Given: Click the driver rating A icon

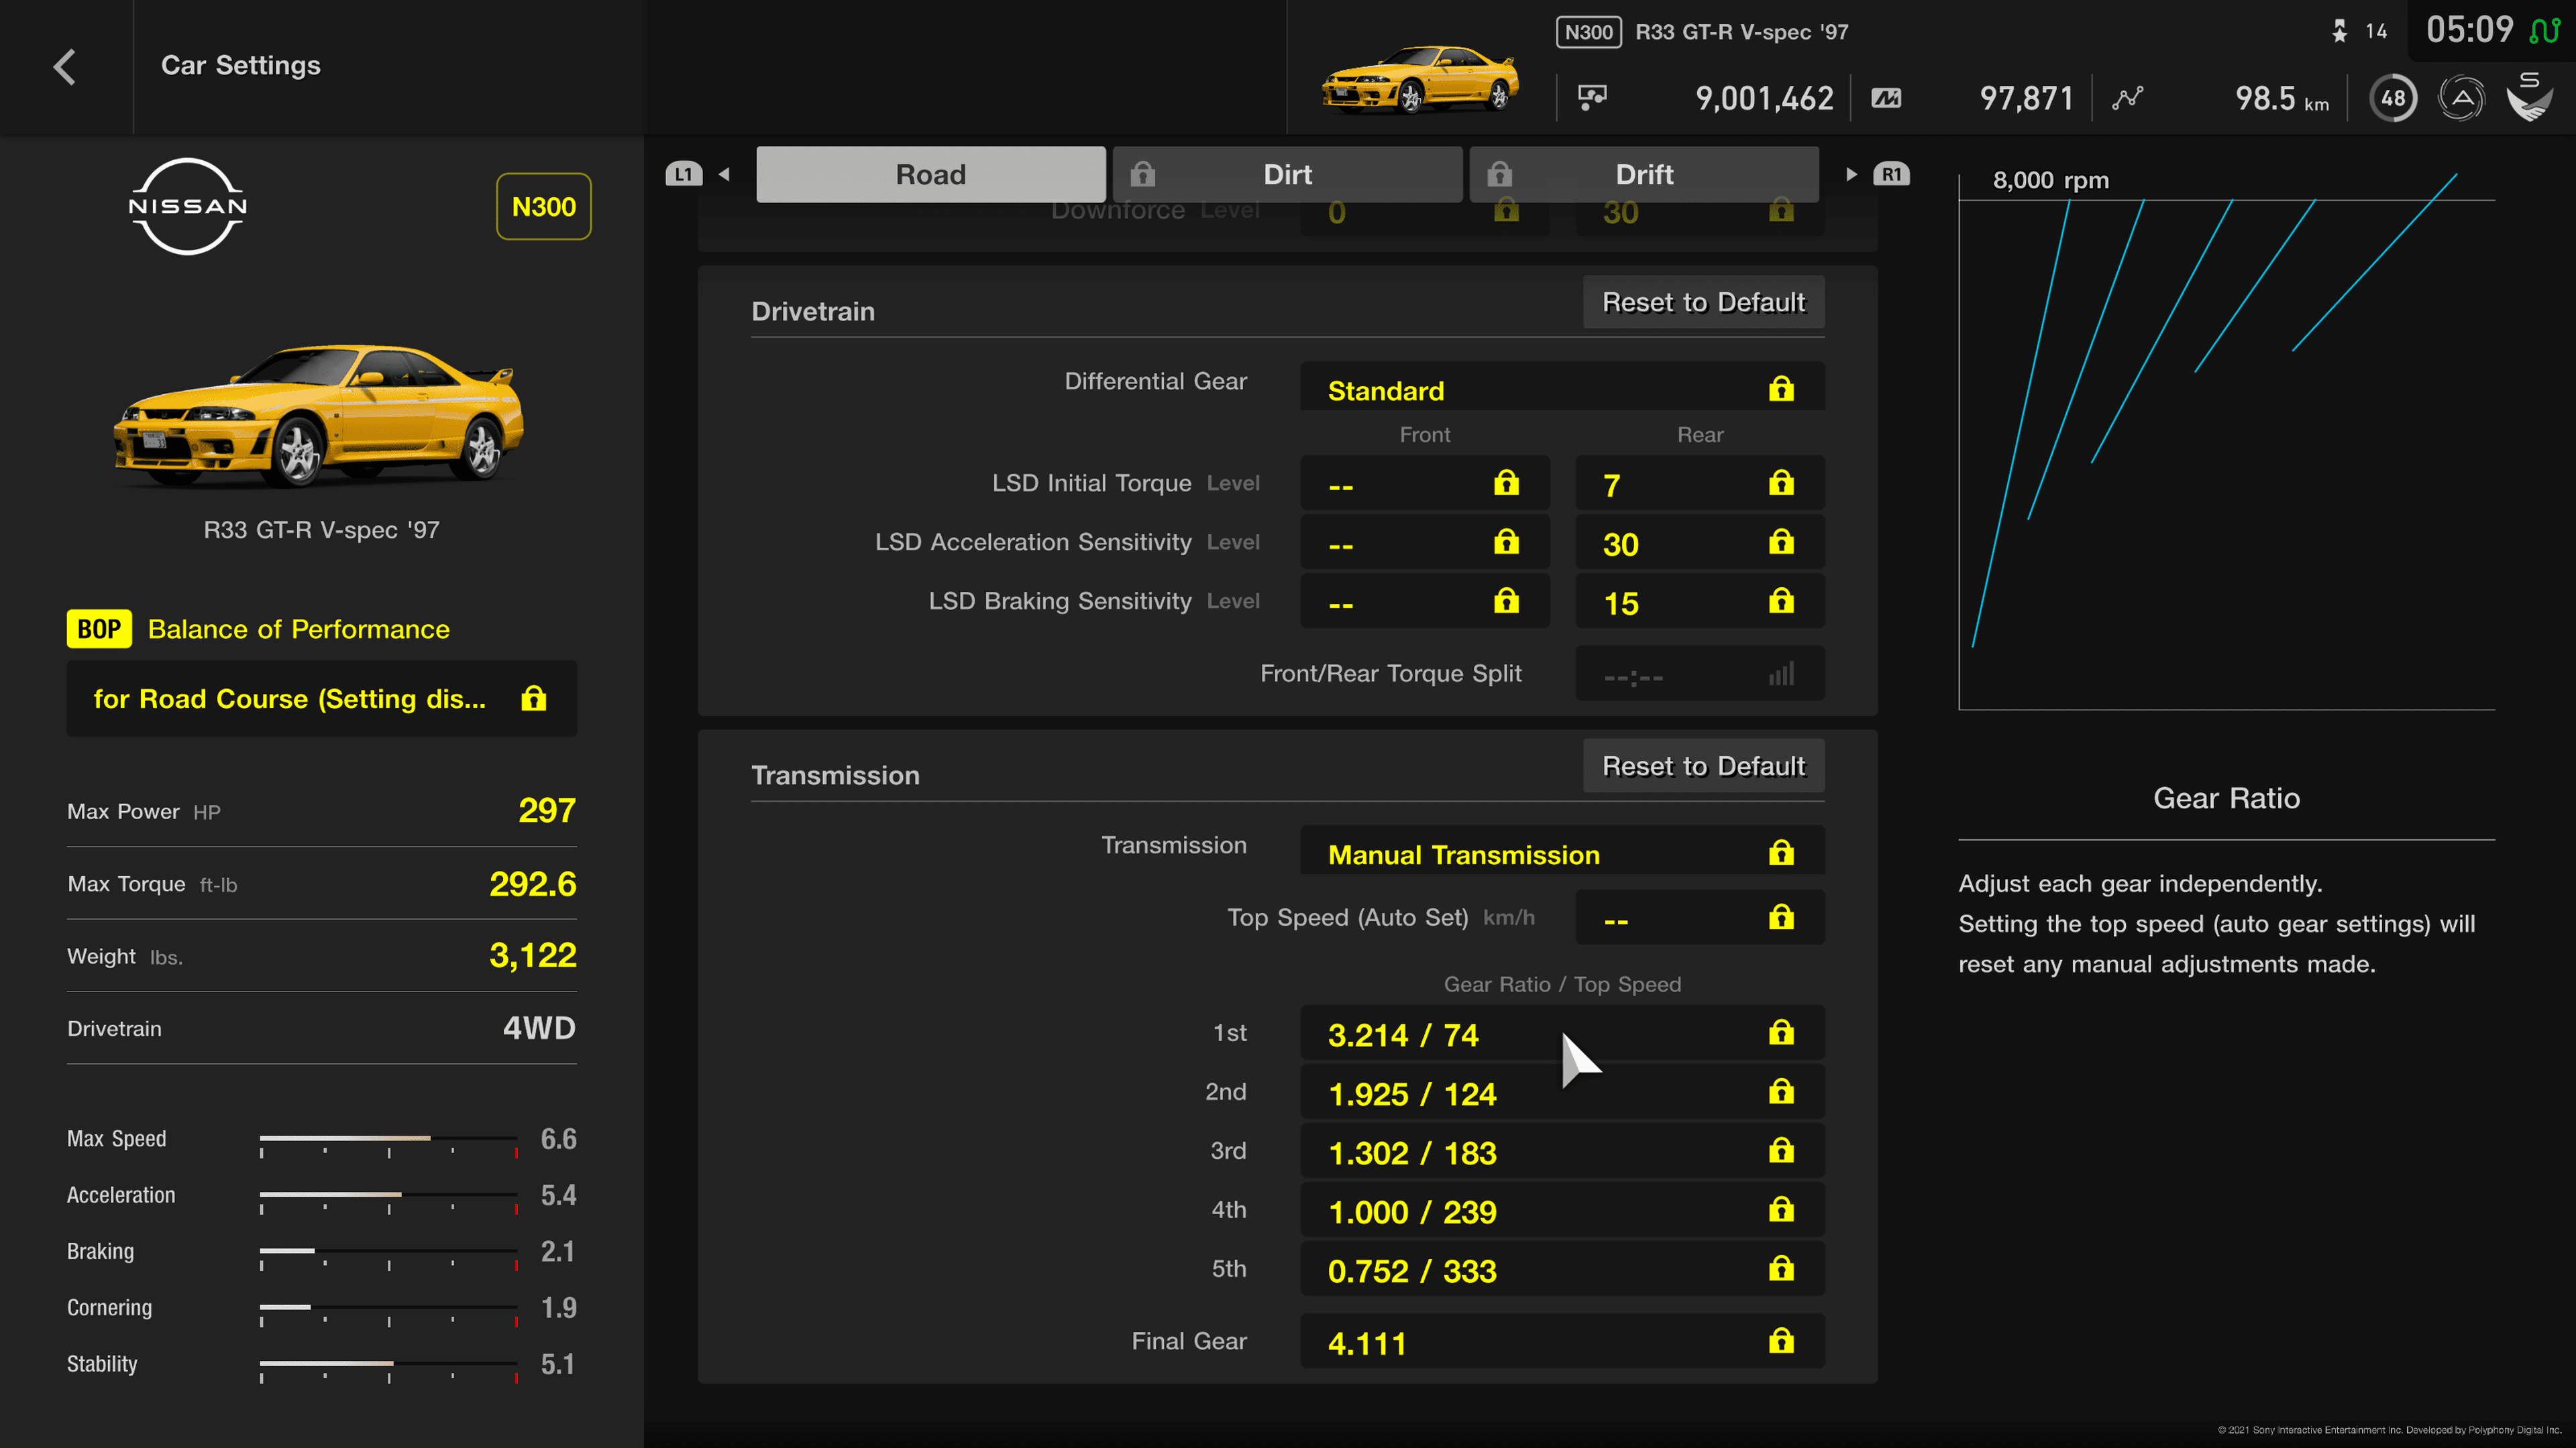Looking at the screenshot, I should pos(2461,98).
